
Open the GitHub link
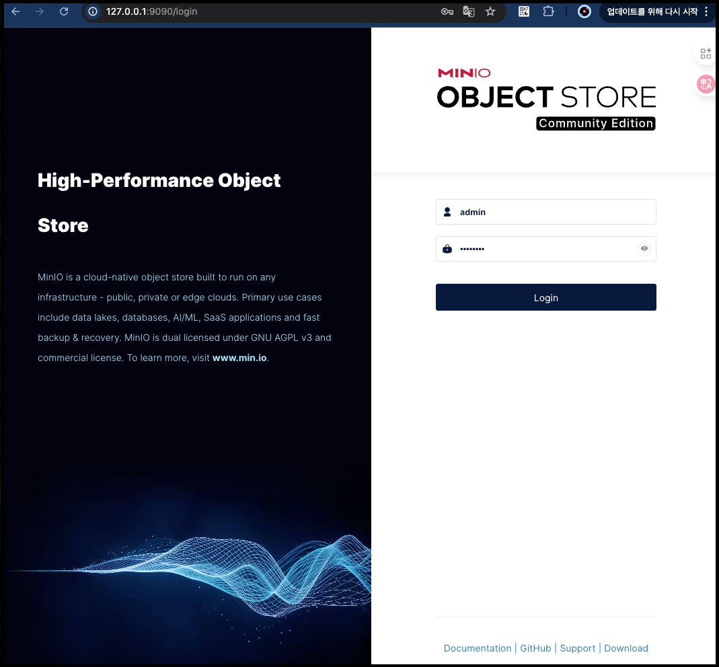(x=535, y=648)
